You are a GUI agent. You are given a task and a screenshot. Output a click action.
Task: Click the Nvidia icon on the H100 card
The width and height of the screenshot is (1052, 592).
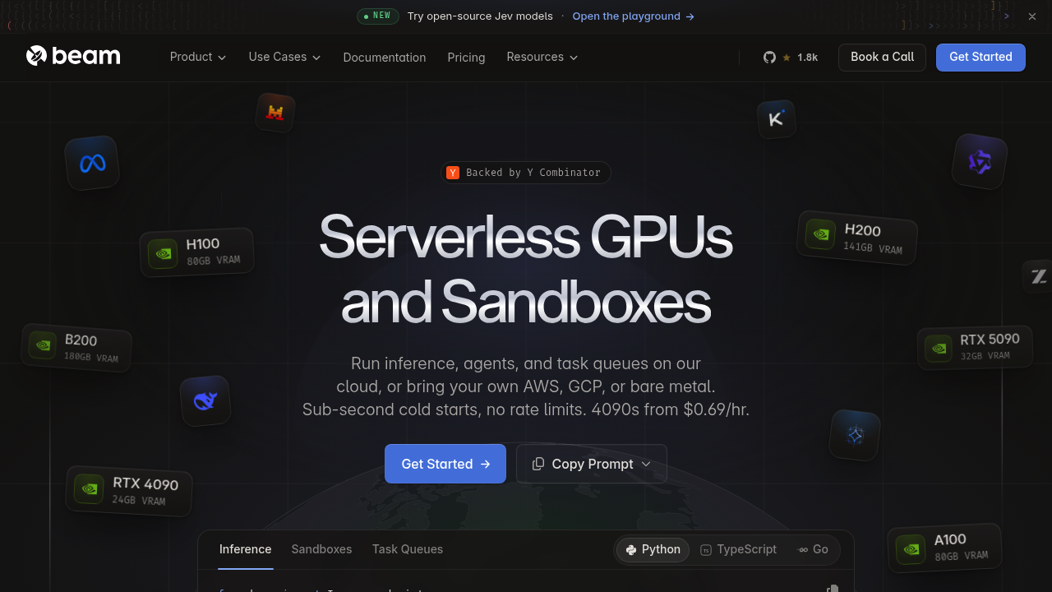tap(163, 253)
